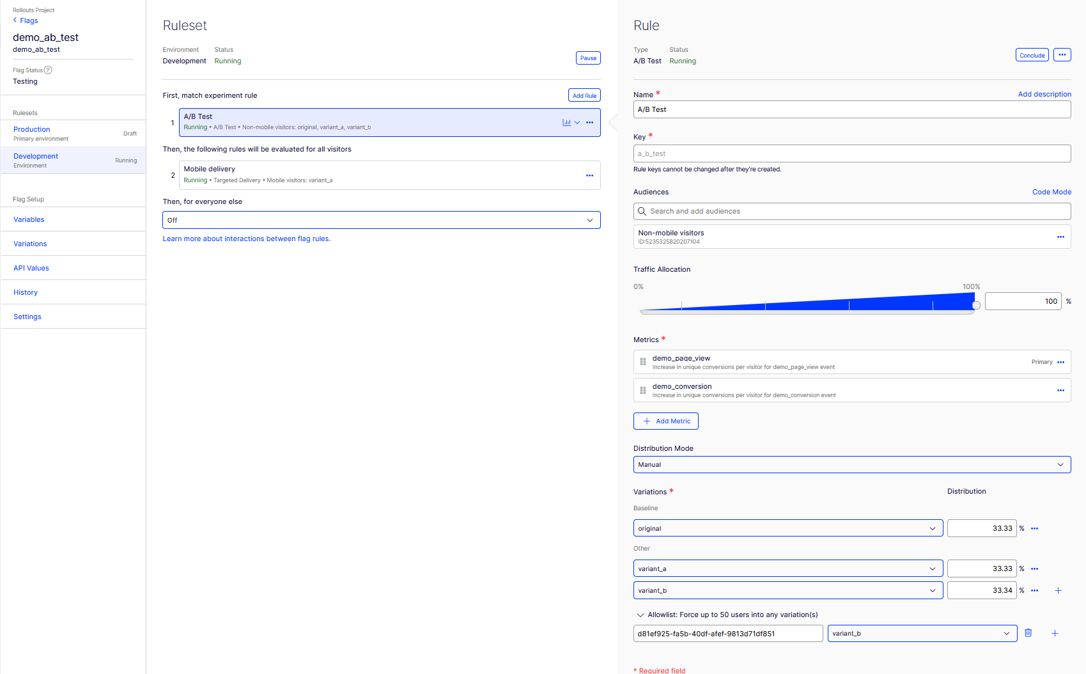
Task: Open results chart icon for A/B Test rule
Action: pyautogui.click(x=566, y=122)
